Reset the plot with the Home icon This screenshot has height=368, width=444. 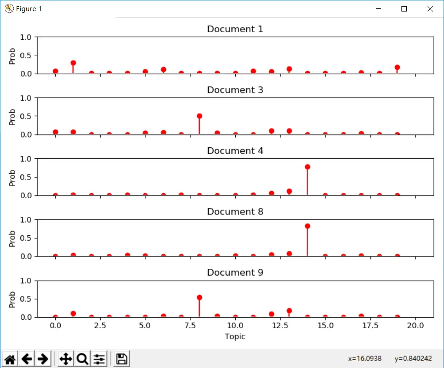point(10,359)
